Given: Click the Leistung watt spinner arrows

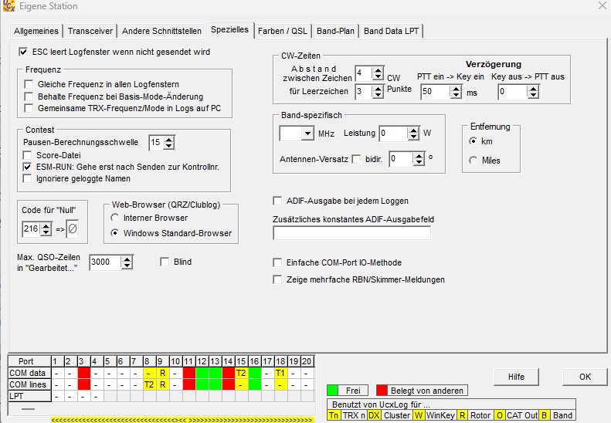Looking at the screenshot, I should (x=413, y=134).
